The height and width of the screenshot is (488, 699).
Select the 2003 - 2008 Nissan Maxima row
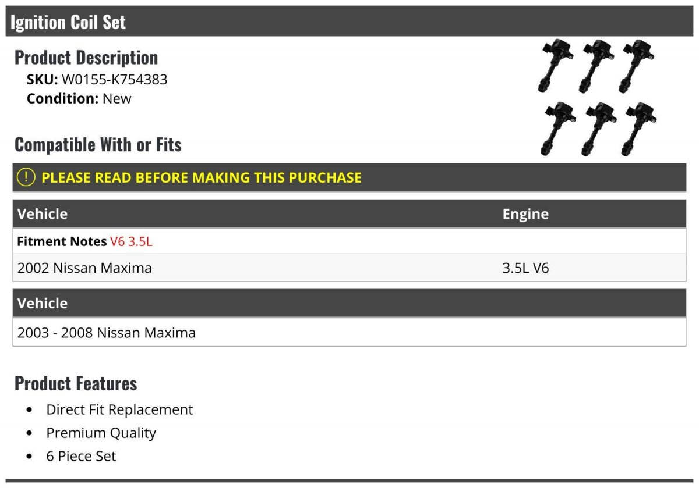pyautogui.click(x=349, y=332)
